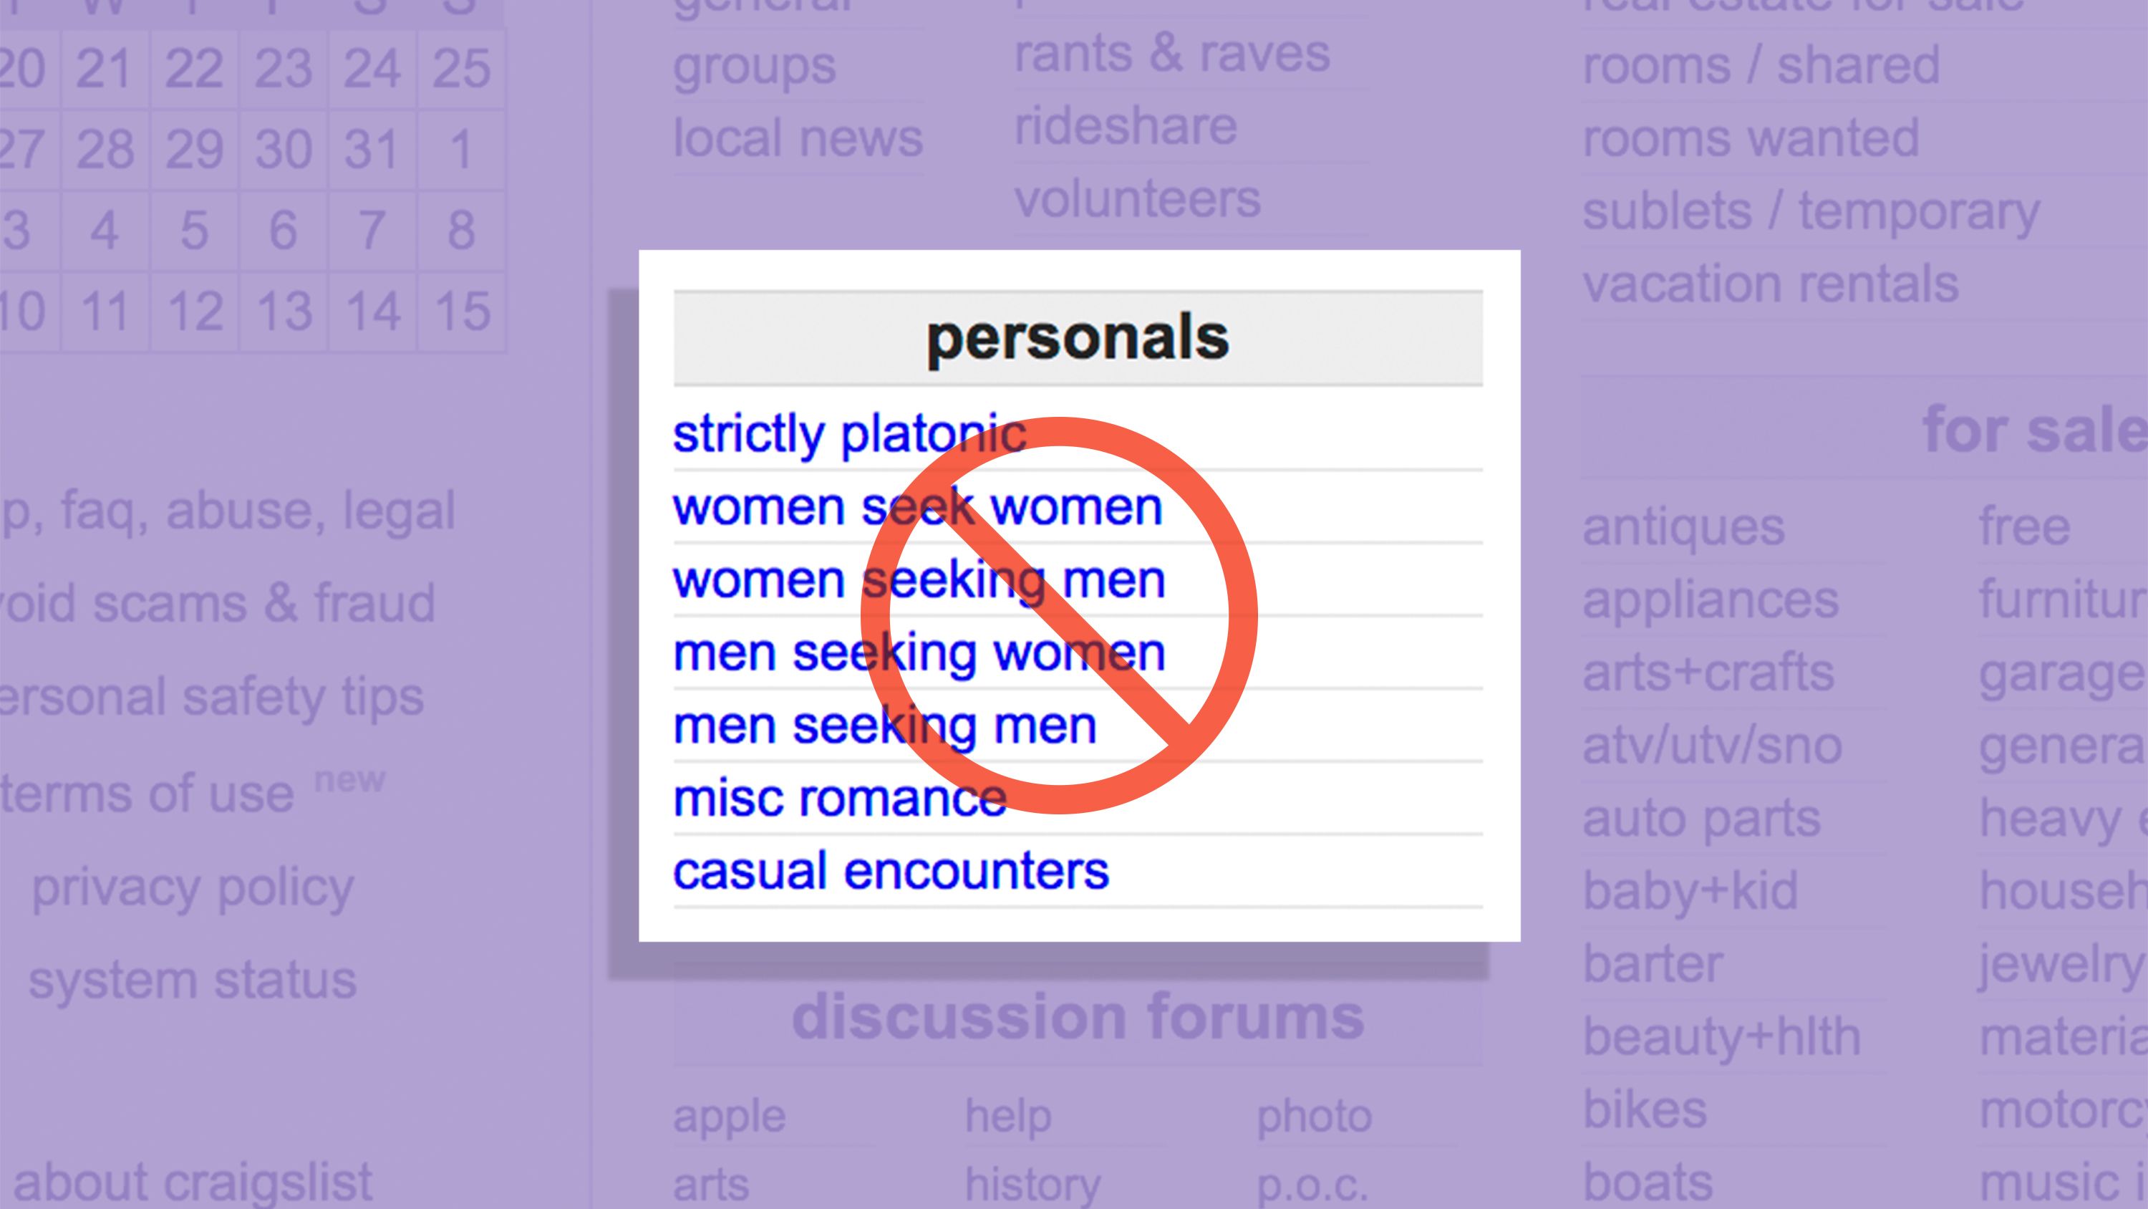The width and height of the screenshot is (2148, 1209).
Task: Click 'women seek women' personals link
Action: point(916,506)
